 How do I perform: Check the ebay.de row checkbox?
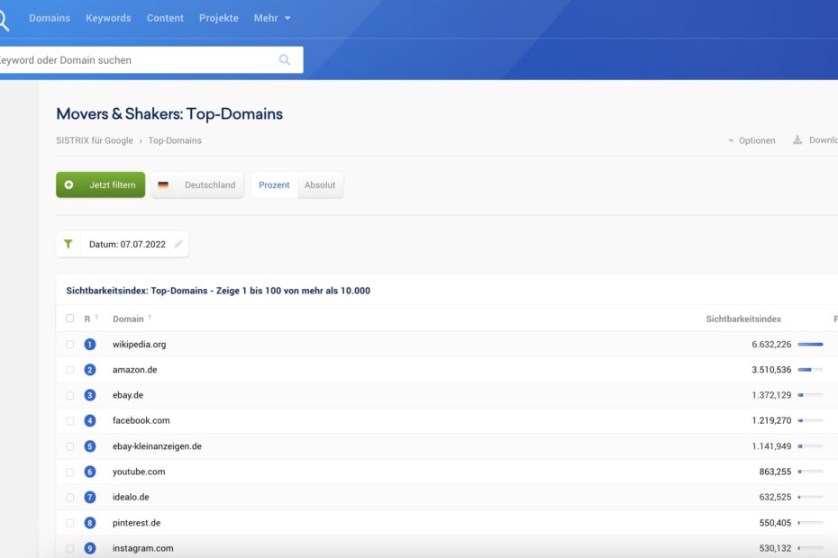[x=69, y=395]
